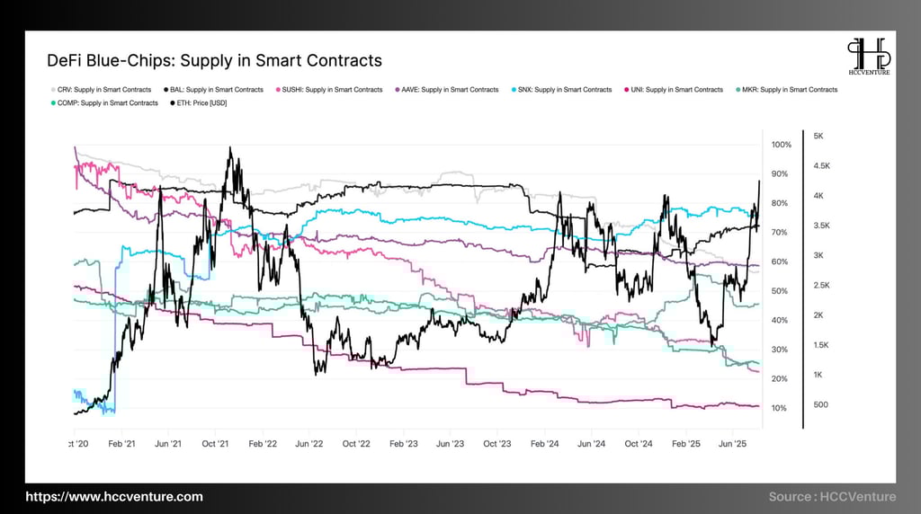Select the Oct '23 date axis label
The image size is (921, 514).
[496, 444]
